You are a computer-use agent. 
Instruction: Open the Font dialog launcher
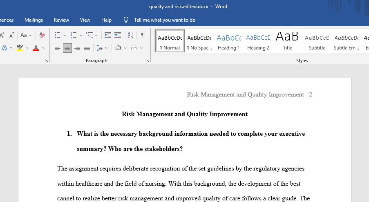47,61
